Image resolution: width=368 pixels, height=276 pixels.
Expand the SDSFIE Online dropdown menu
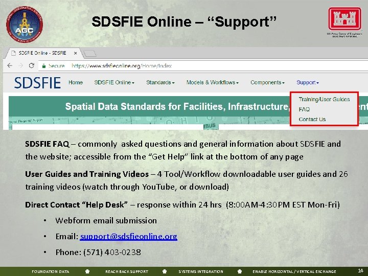click(114, 82)
